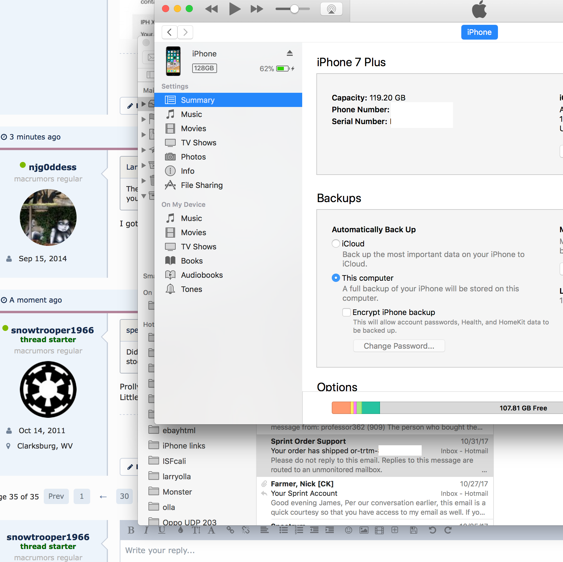Open the text color droplet tool

click(180, 530)
